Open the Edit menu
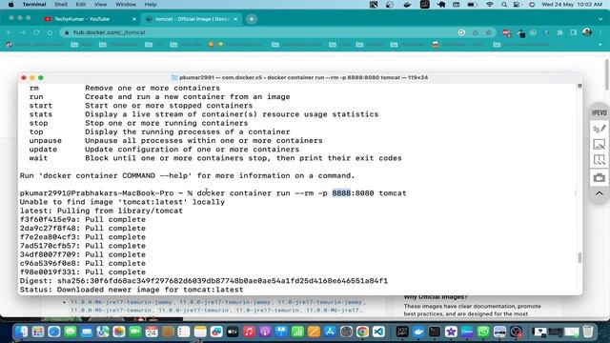This screenshot has width=610, height=343. [x=81, y=4]
